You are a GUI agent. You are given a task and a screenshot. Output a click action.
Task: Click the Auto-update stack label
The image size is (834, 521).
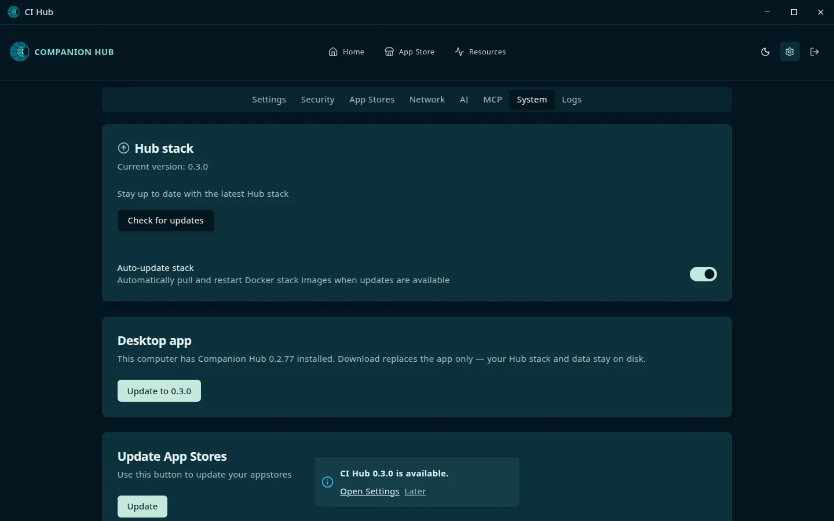156,268
